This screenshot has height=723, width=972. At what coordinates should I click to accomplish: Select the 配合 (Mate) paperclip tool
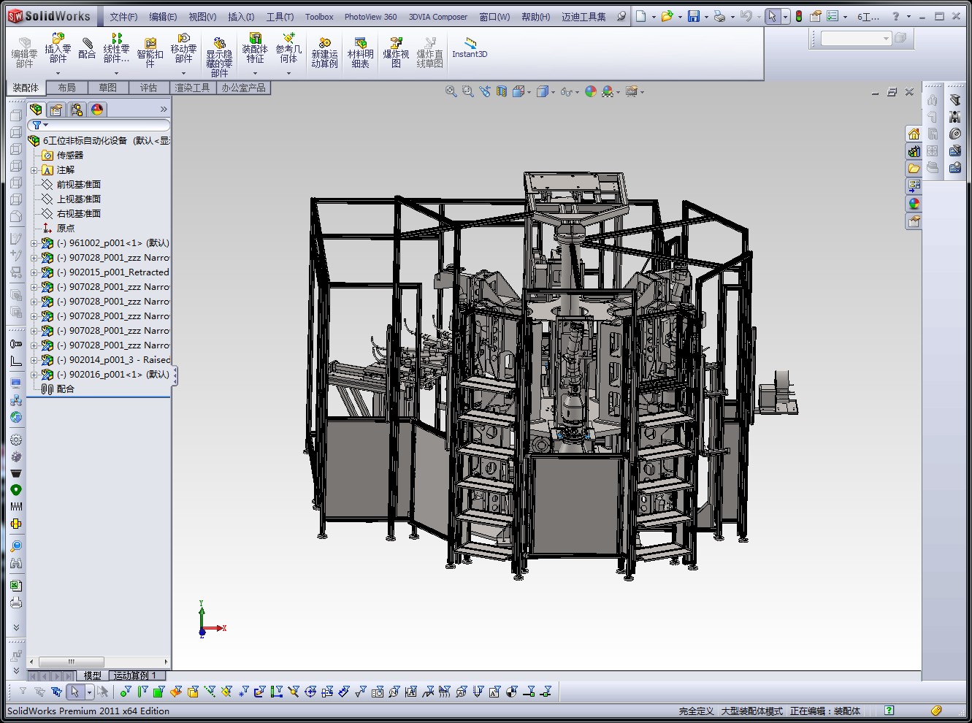87,48
